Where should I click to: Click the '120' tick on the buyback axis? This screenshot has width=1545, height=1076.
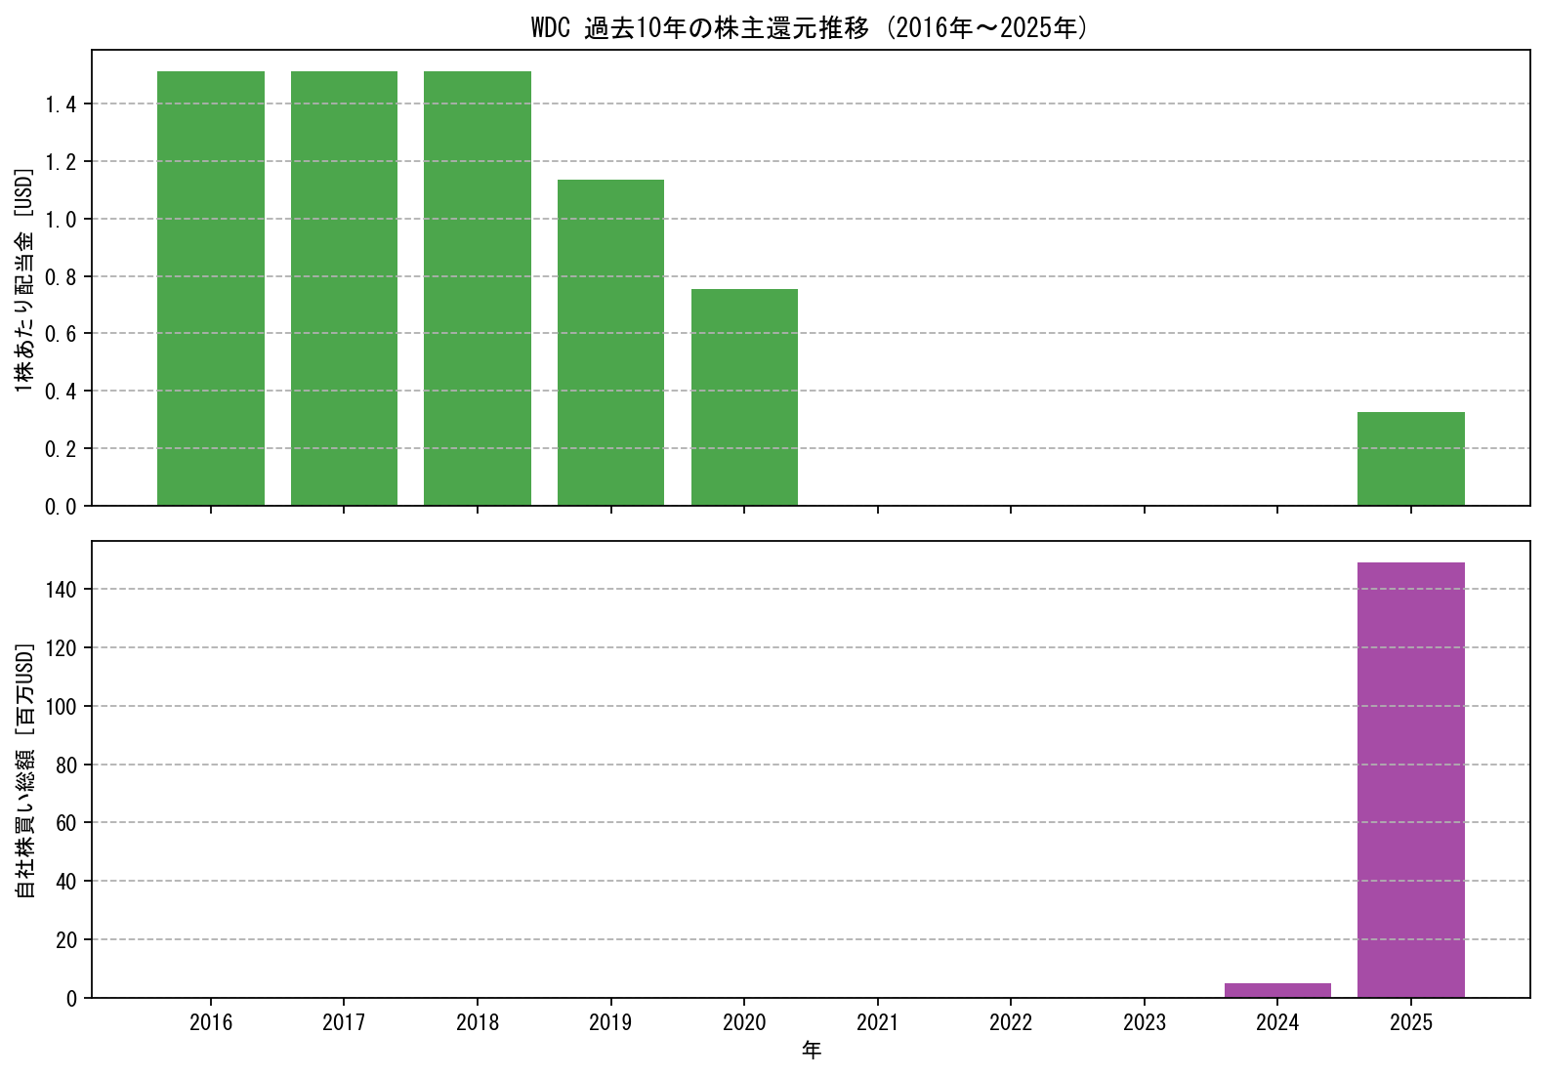click(62, 647)
